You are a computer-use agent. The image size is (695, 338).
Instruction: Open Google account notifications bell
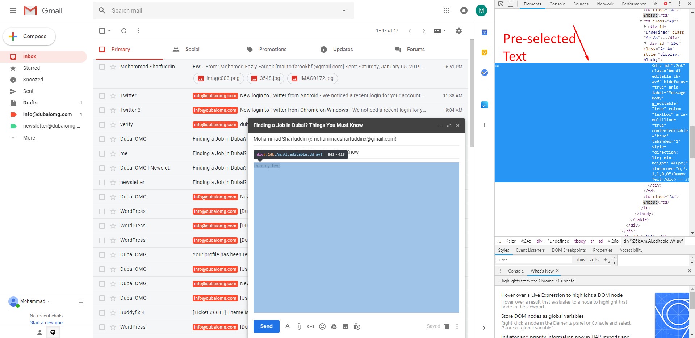click(464, 10)
